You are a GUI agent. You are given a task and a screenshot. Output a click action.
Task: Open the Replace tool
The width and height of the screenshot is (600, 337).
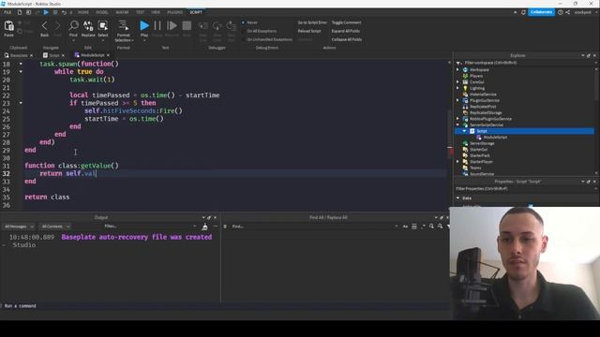[x=88, y=25]
